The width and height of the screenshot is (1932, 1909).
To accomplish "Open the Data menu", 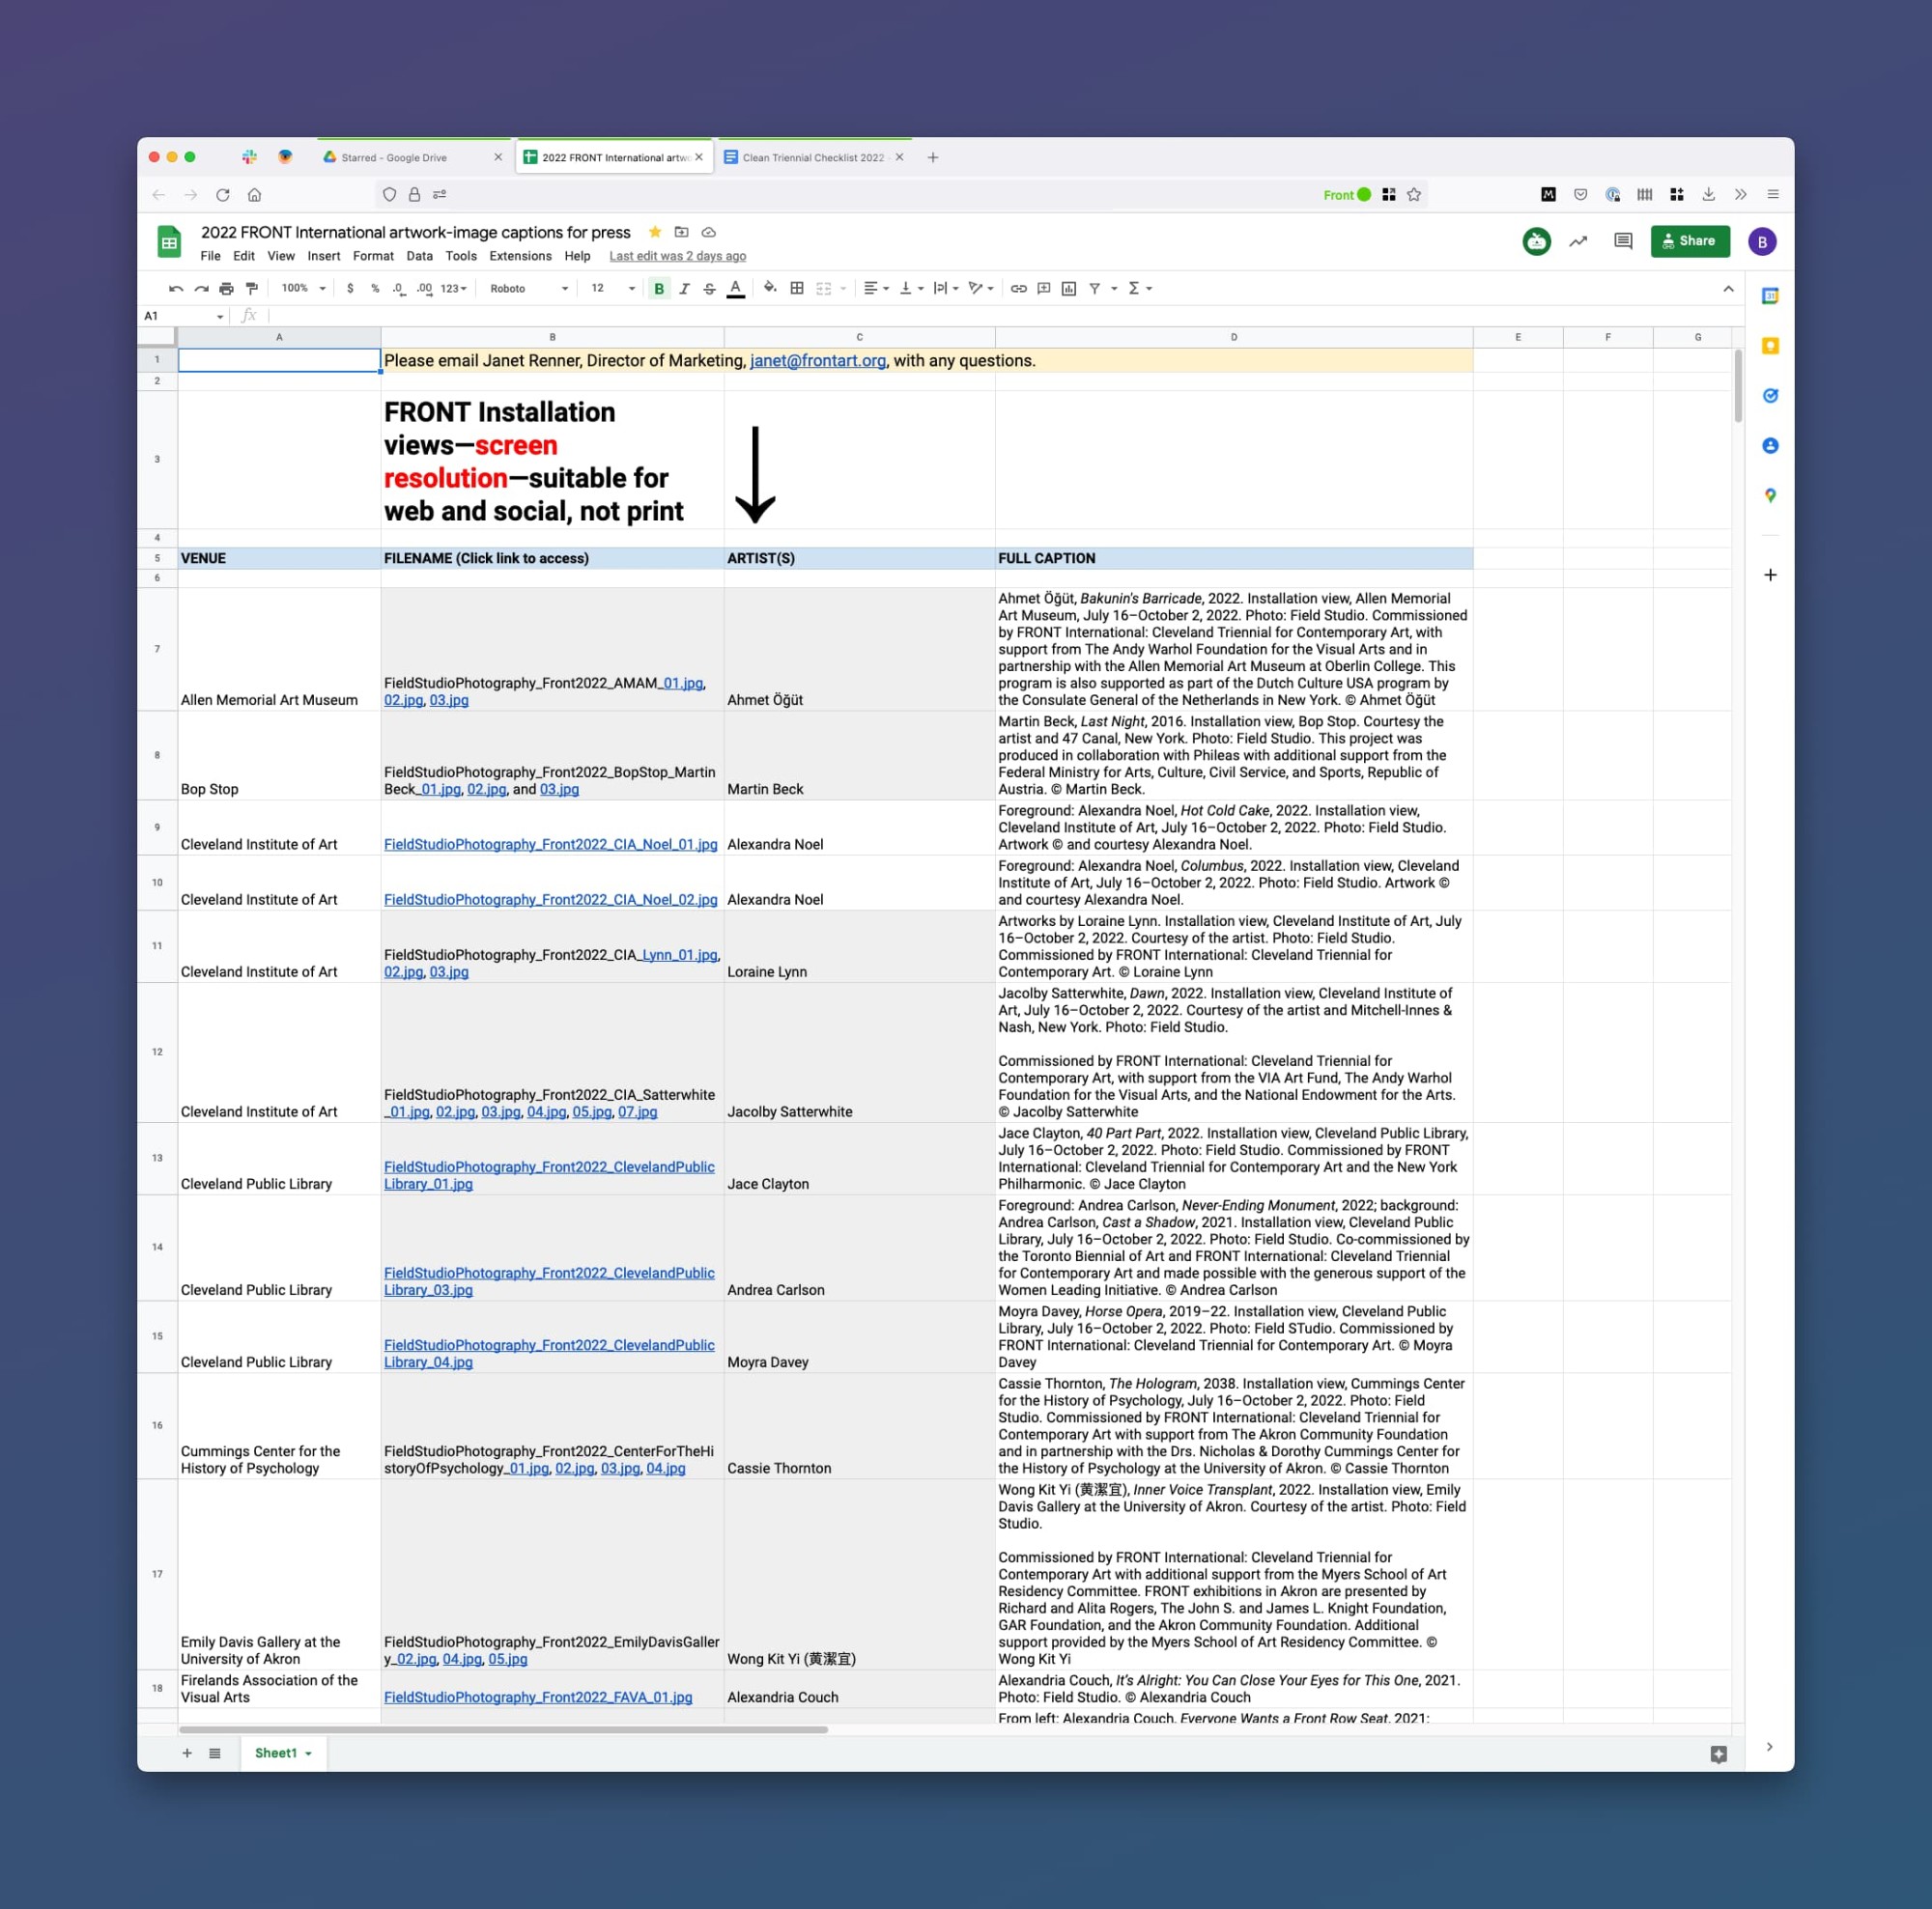I will 420,257.
